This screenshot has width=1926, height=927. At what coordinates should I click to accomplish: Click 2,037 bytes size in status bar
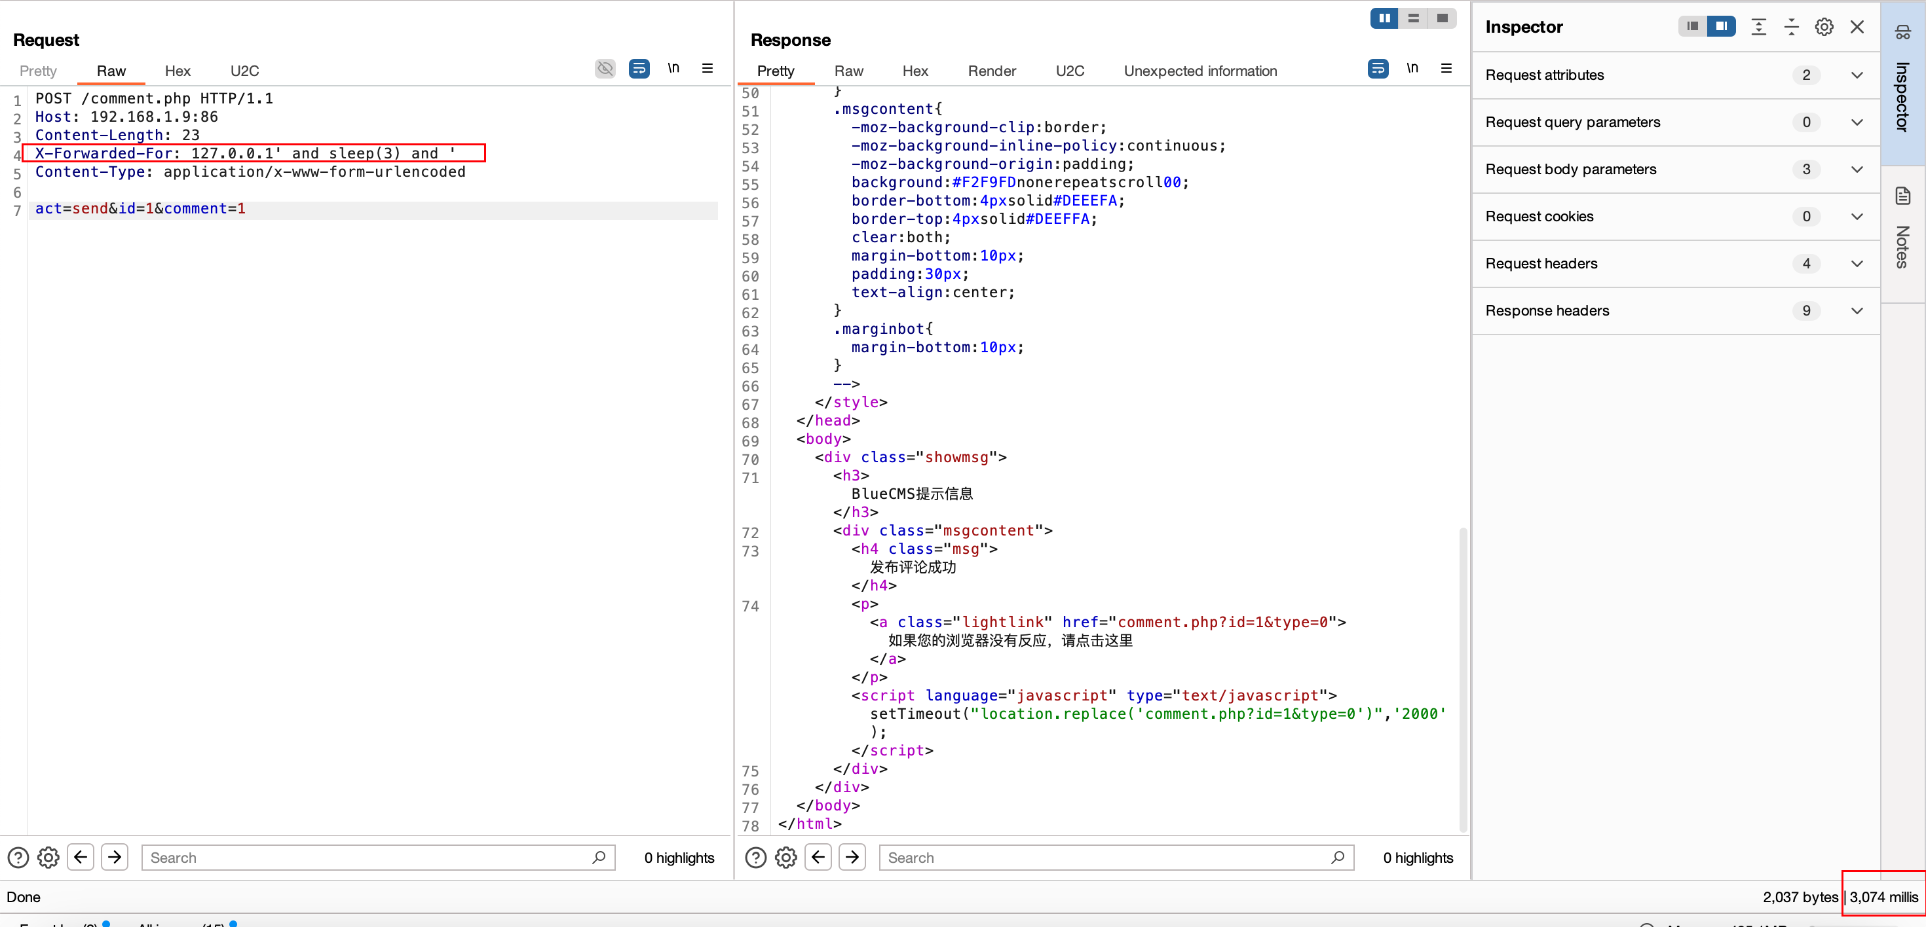click(1800, 896)
